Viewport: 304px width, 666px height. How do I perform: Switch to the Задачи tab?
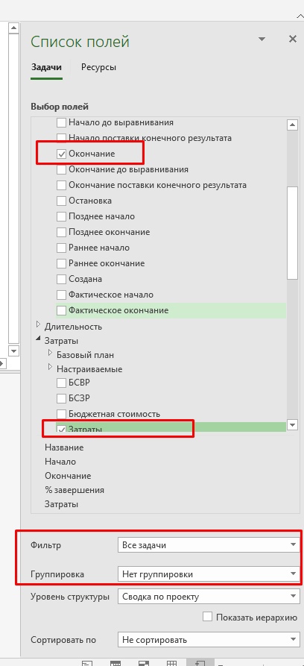click(x=46, y=67)
